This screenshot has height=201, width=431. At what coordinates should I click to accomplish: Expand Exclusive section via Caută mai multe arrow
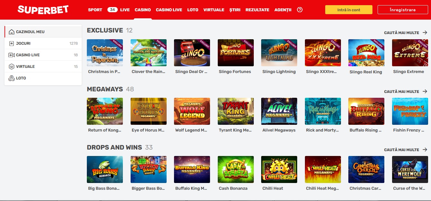(425, 32)
